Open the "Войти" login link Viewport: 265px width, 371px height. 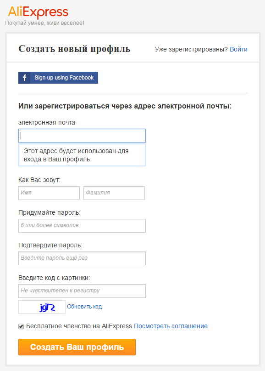[x=238, y=49]
